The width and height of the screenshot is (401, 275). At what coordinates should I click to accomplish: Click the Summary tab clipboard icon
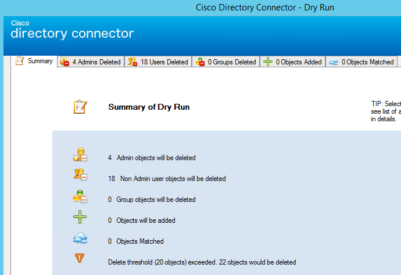[x=20, y=61]
